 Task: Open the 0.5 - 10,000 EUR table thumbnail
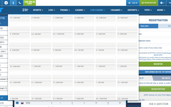[x=63, y=39]
